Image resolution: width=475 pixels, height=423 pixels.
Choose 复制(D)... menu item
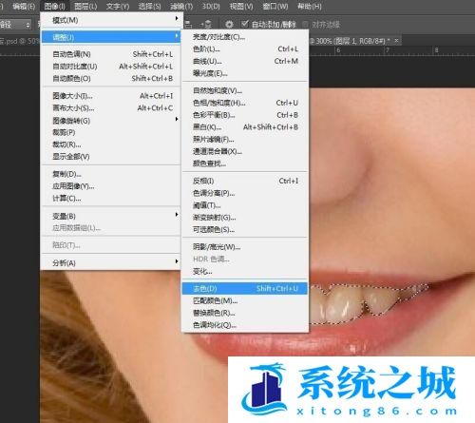[110, 174]
